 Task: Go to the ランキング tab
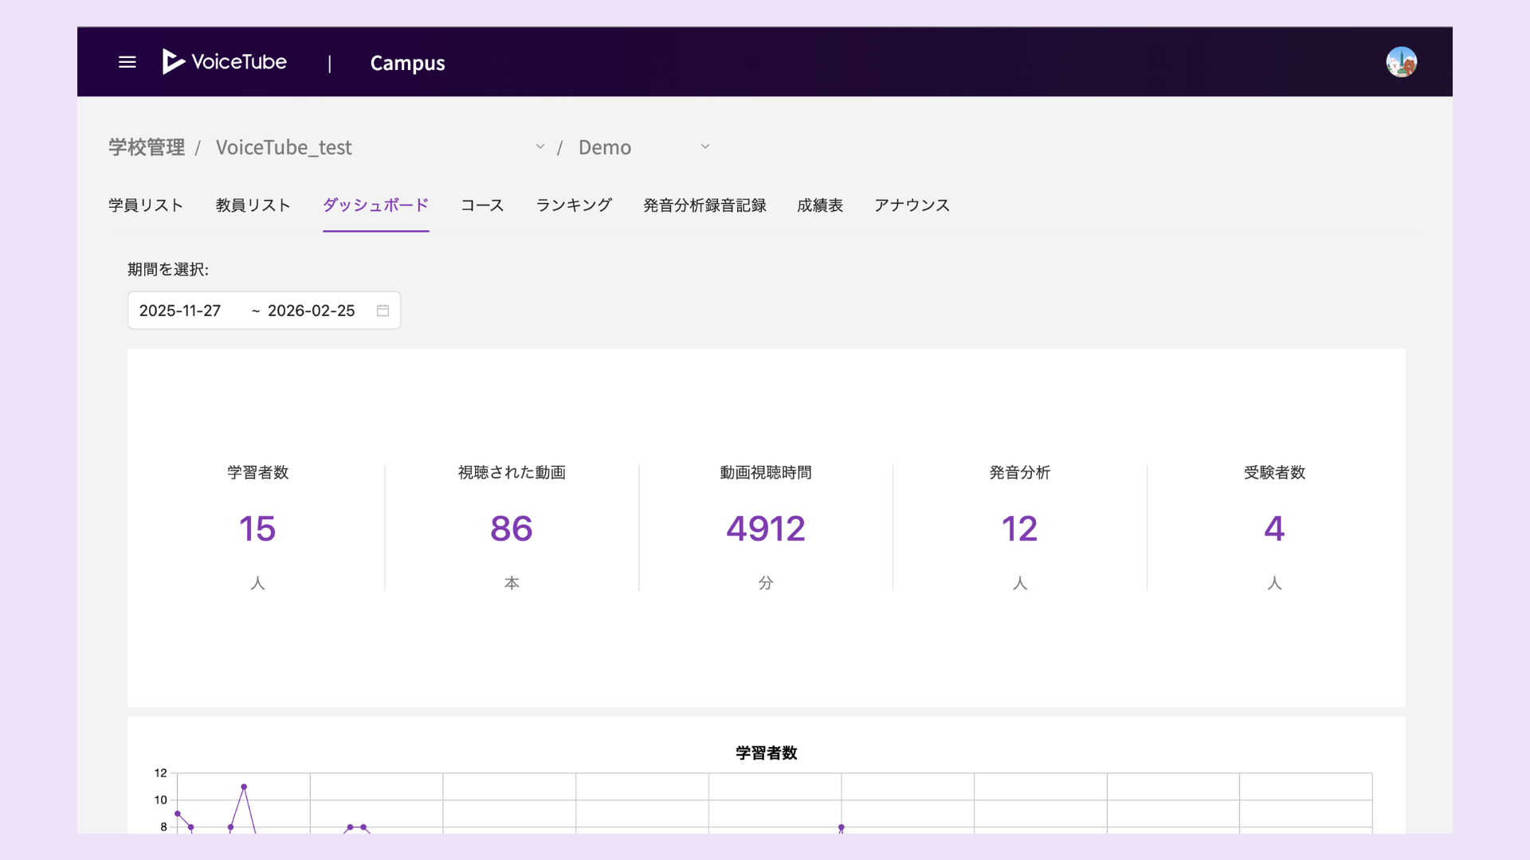(x=574, y=205)
